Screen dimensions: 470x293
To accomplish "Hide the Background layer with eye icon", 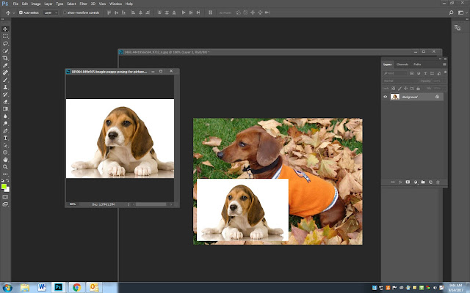I will click(386, 97).
